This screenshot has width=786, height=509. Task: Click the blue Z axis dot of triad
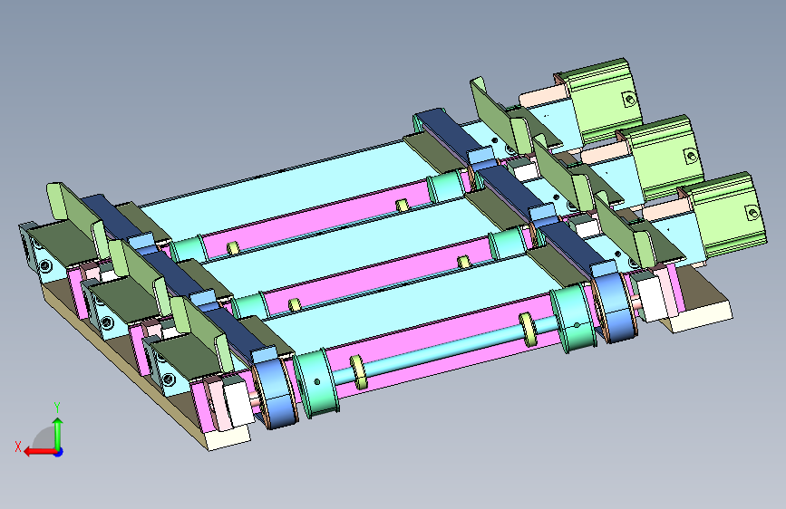coord(59,452)
